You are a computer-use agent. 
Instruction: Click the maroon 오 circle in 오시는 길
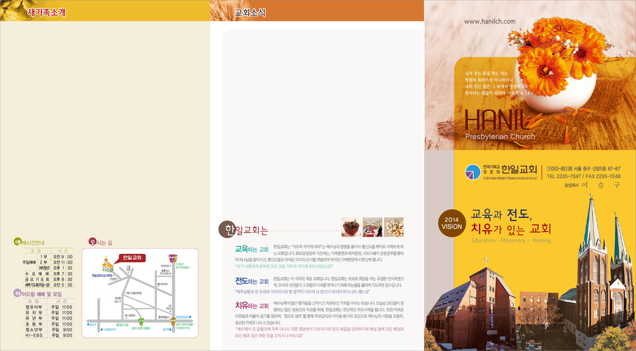(93, 242)
